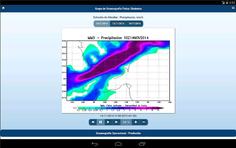236x148 pixels.
Task: Switch to the 16/11/2014 tab
Action: pyautogui.click(x=135, y=24)
